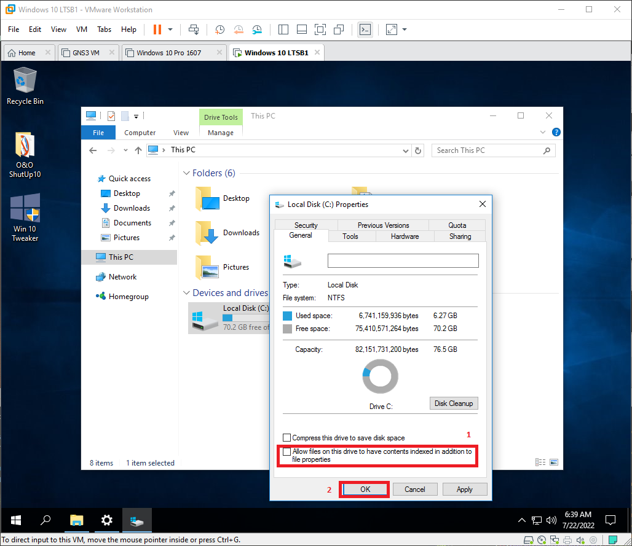Select the Recycle Bin desktop icon
Viewport: 632px width, 546px height.
point(25,86)
